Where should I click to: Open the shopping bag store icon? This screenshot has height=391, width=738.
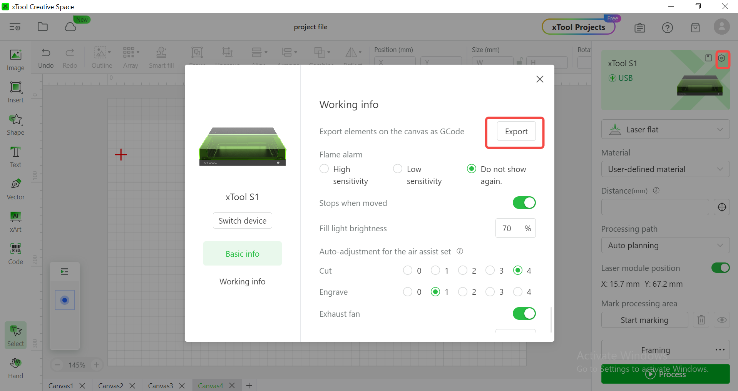tap(695, 28)
